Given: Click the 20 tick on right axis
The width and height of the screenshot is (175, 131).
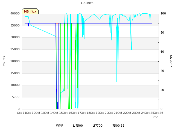Looking at the screenshot, I should pyautogui.click(x=162, y=90).
